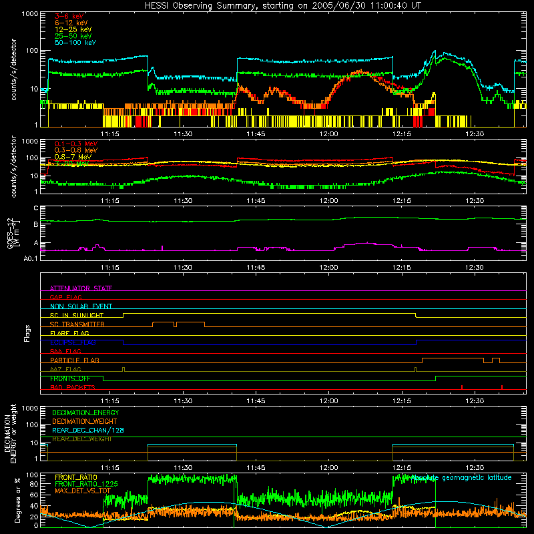Select the 6-12 keV legend label
534x534 pixels.
pyautogui.click(x=71, y=23)
